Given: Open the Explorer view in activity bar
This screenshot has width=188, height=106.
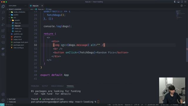Looking at the screenshot, I should (3, 6).
